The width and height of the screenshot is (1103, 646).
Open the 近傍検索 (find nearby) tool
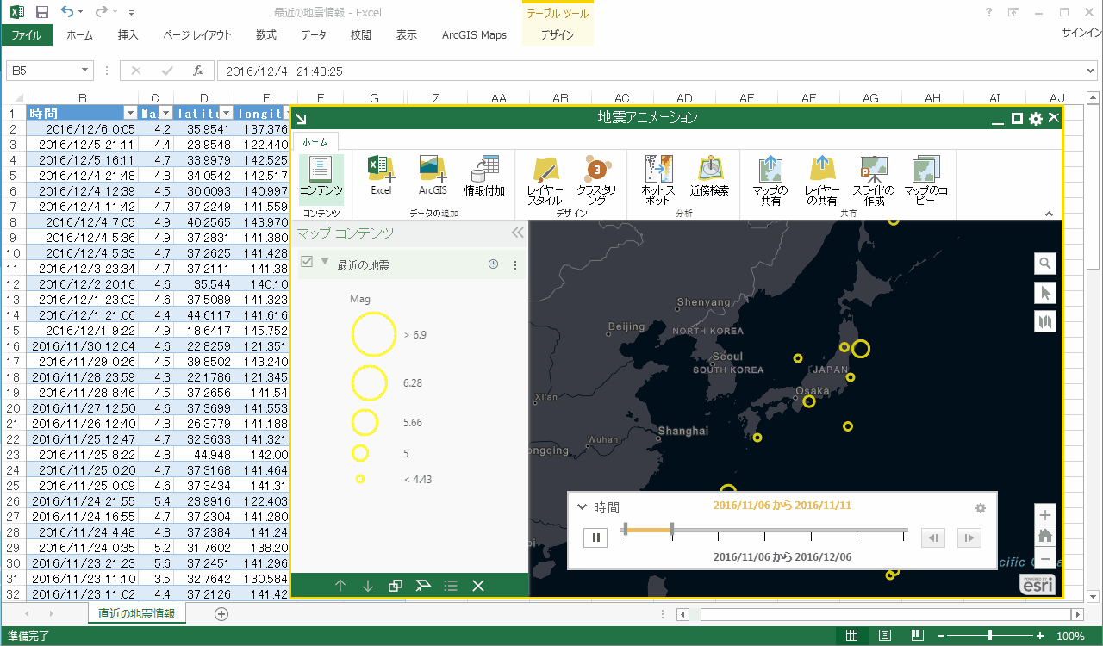coord(709,177)
